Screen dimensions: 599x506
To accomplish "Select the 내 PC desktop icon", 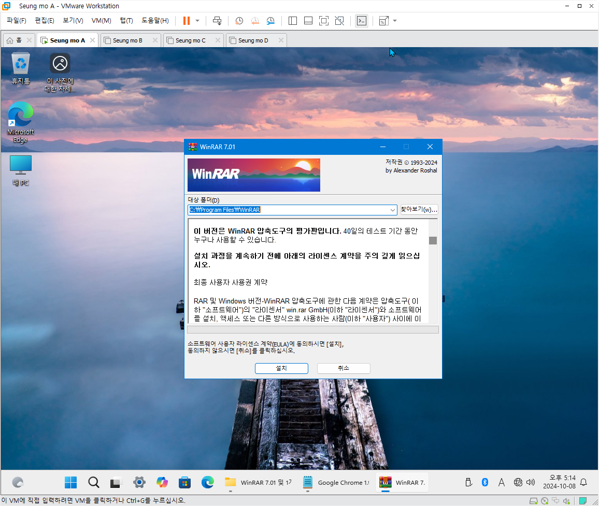I will 21,170.
